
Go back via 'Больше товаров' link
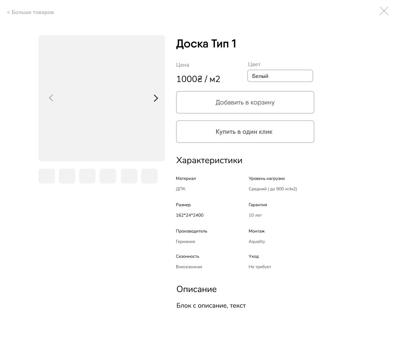point(30,12)
